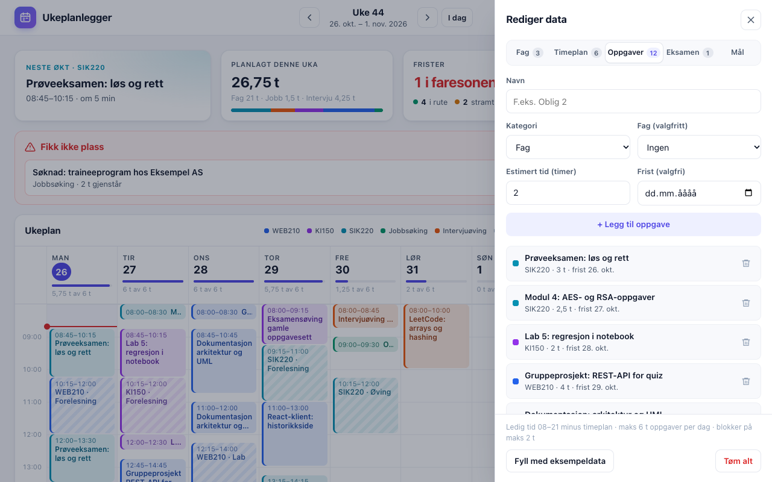The height and width of the screenshot is (482, 772).
Task: Open Monday WEB210 · Forelesning block
Action: click(x=82, y=405)
